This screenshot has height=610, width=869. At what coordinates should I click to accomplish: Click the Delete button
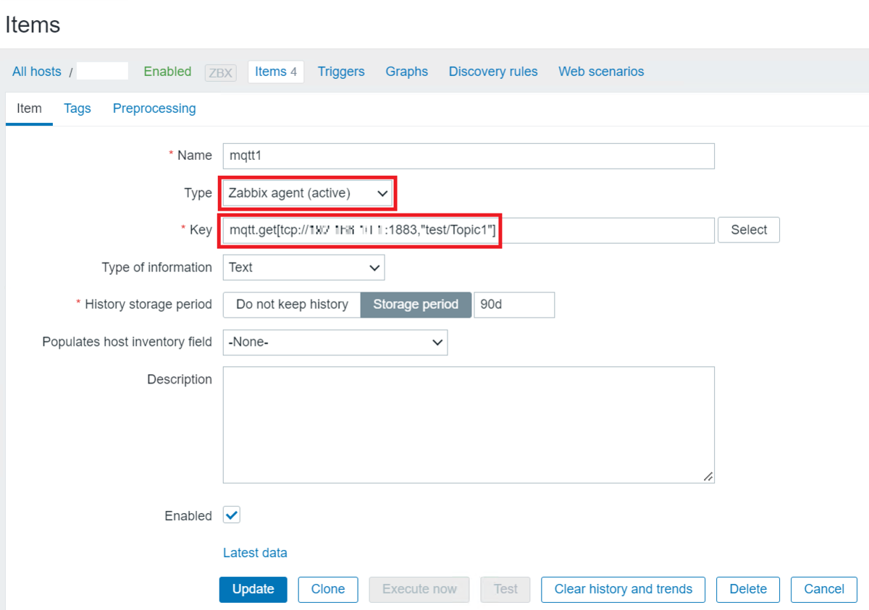[x=748, y=589]
